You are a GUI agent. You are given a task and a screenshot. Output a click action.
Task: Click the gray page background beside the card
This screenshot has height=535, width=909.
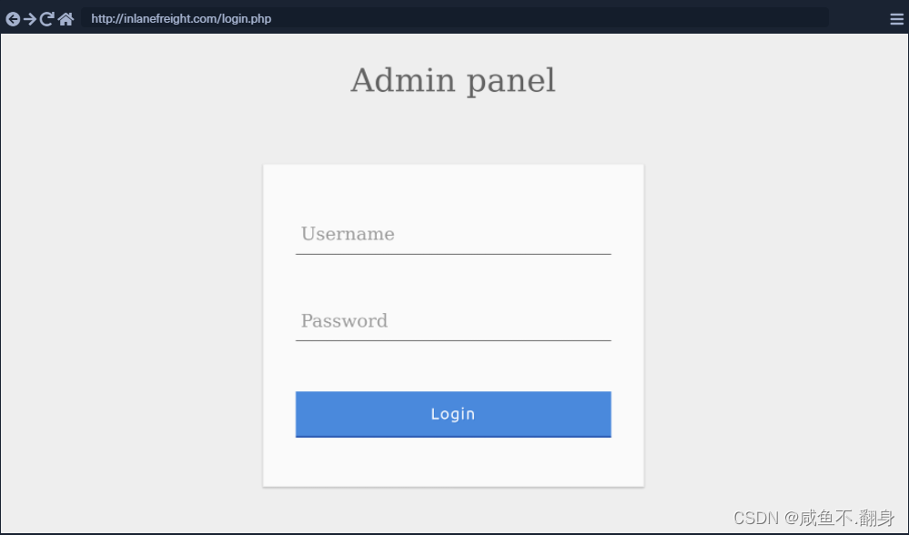click(136, 318)
